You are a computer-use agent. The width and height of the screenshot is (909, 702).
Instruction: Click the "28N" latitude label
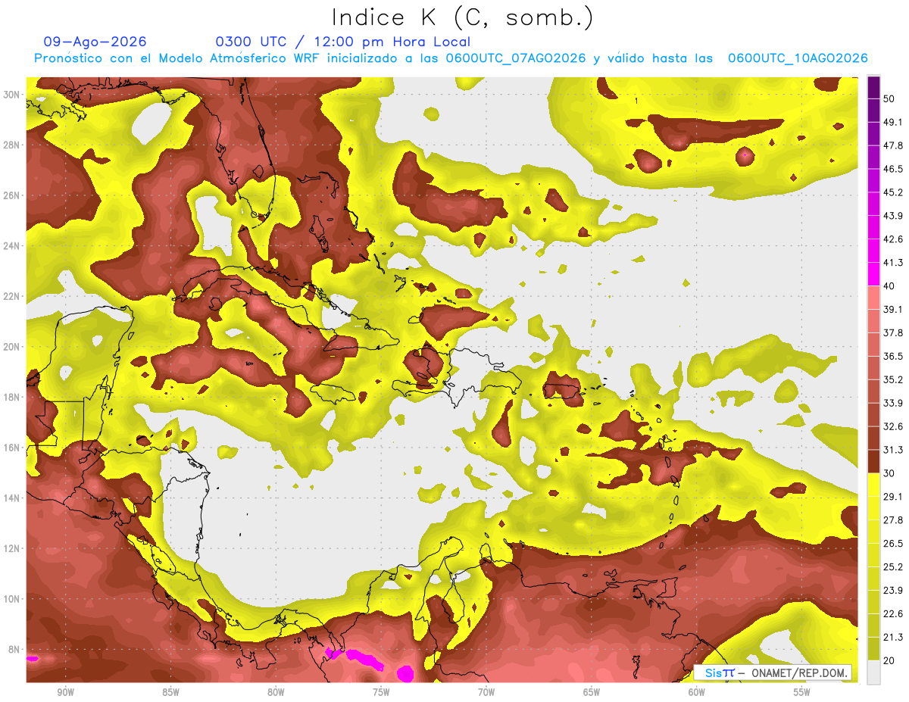point(13,145)
